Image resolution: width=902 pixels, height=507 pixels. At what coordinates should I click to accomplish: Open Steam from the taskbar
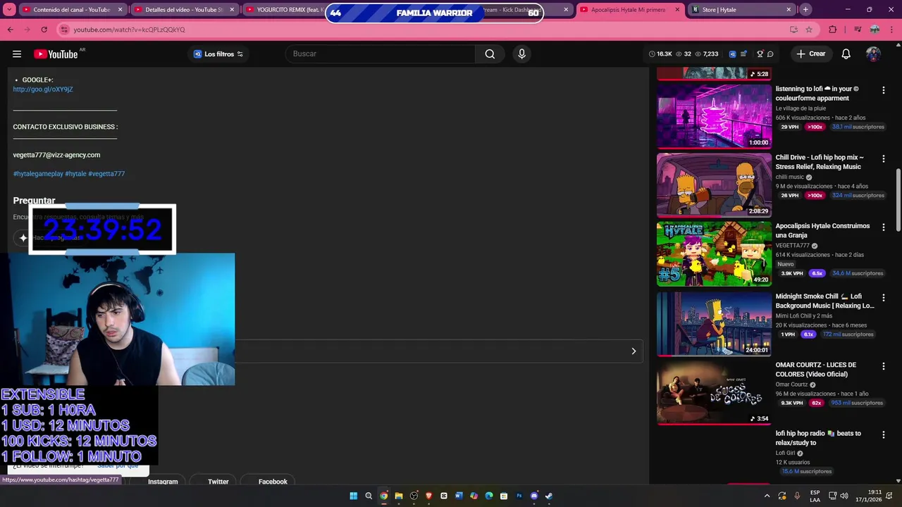(x=549, y=496)
